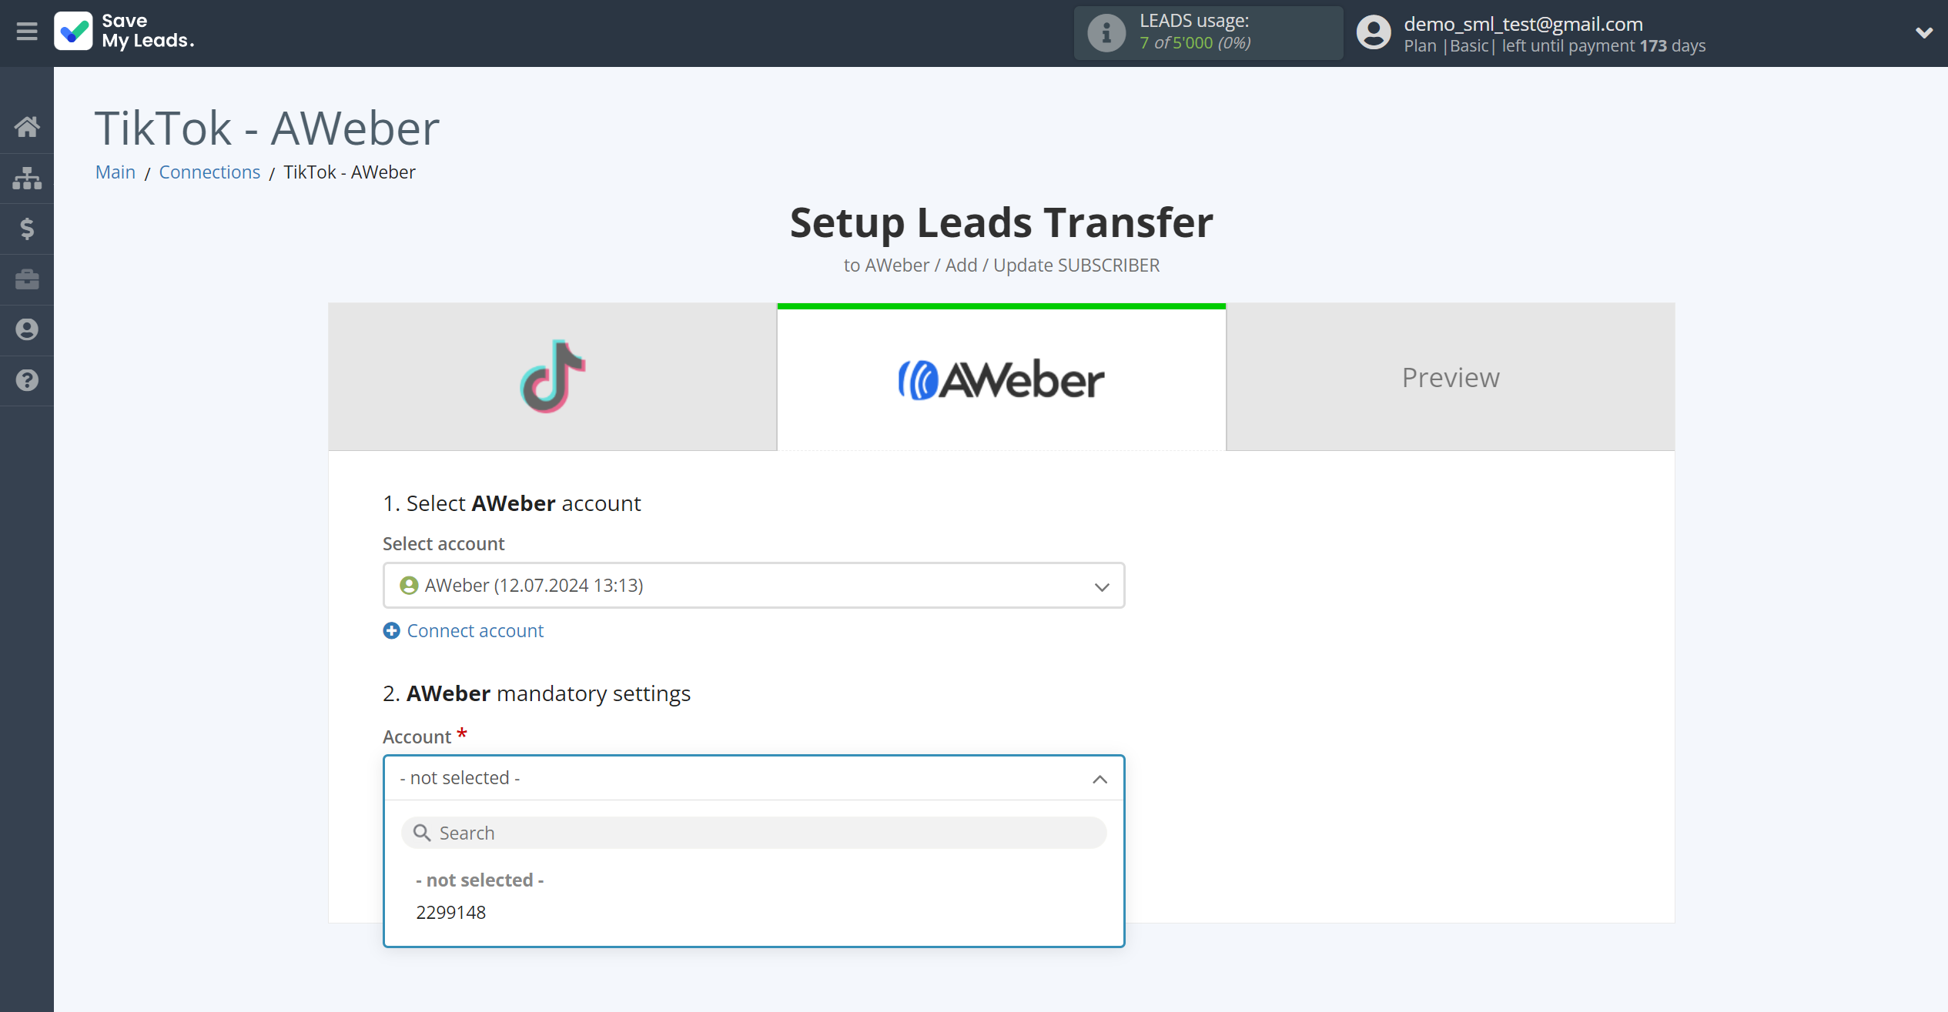Click the hamburger menu icon
Viewport: 1948px width, 1012px height.
[x=25, y=32]
